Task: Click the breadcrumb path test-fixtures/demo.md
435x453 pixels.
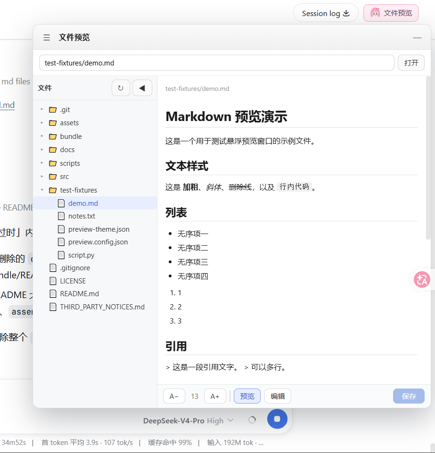Action: pyautogui.click(x=197, y=89)
